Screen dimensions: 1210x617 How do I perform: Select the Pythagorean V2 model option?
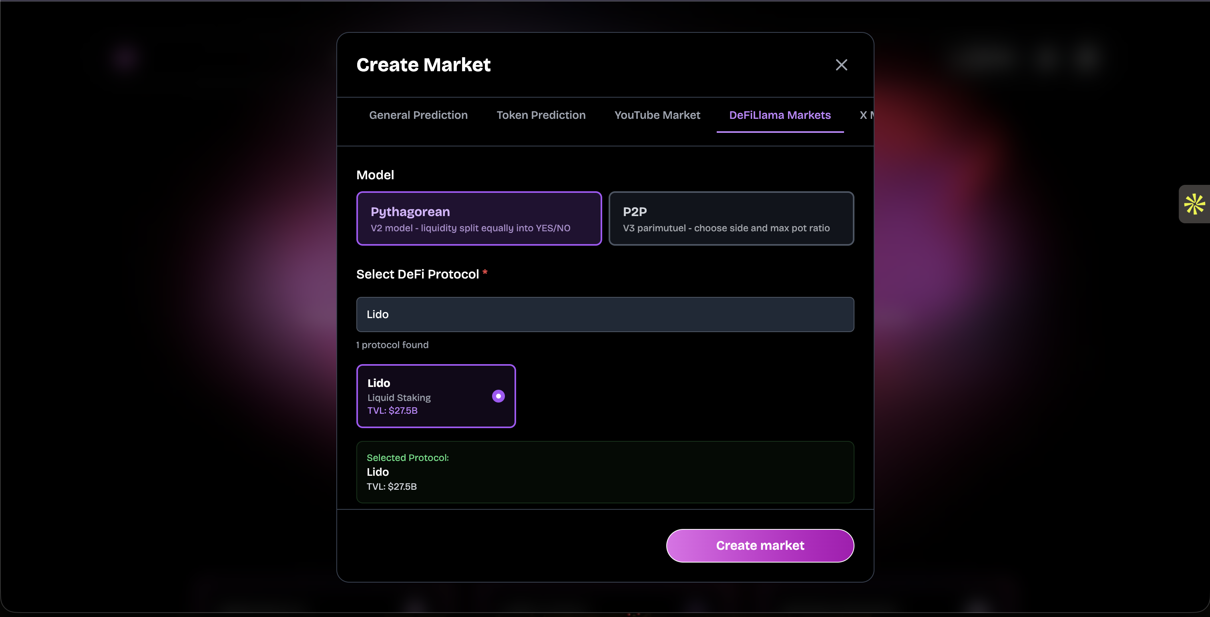(x=478, y=218)
